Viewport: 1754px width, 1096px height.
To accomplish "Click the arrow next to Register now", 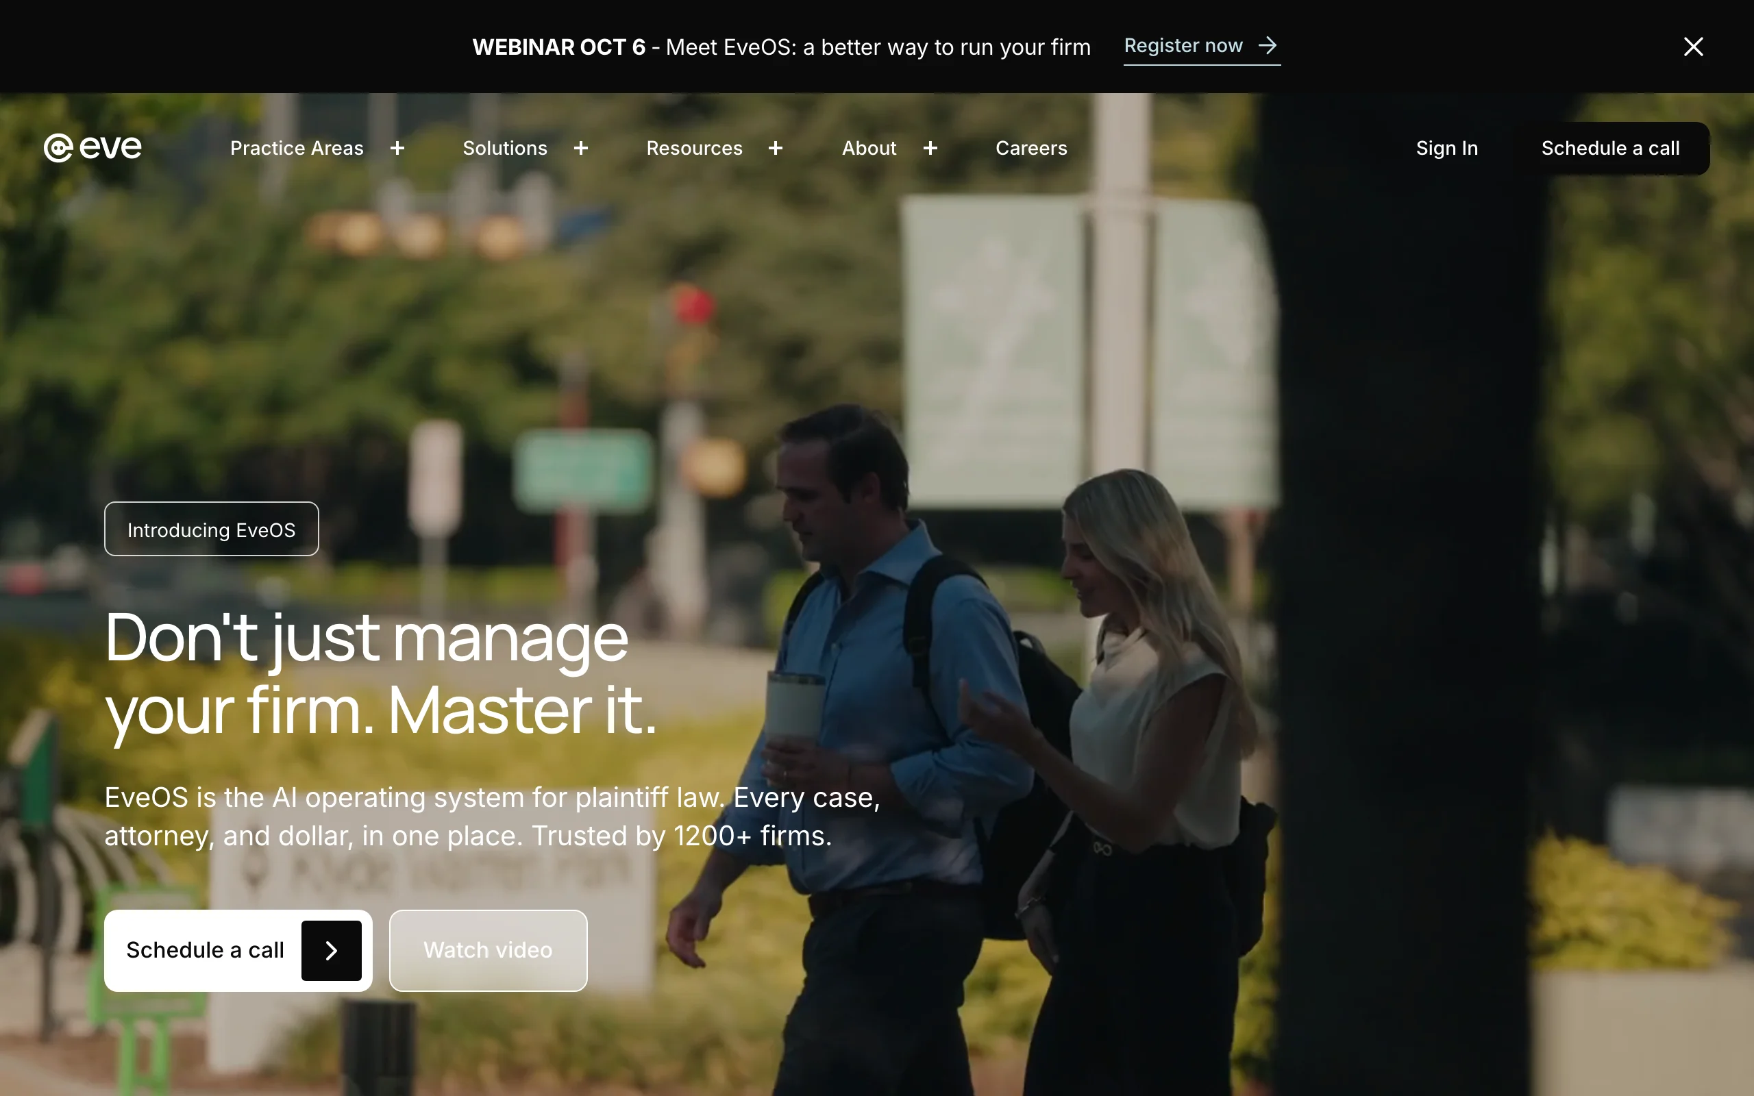I will pyautogui.click(x=1268, y=46).
